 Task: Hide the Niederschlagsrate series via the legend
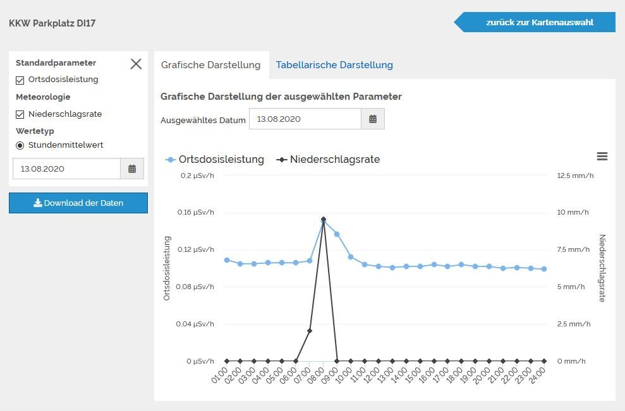pyautogui.click(x=328, y=160)
